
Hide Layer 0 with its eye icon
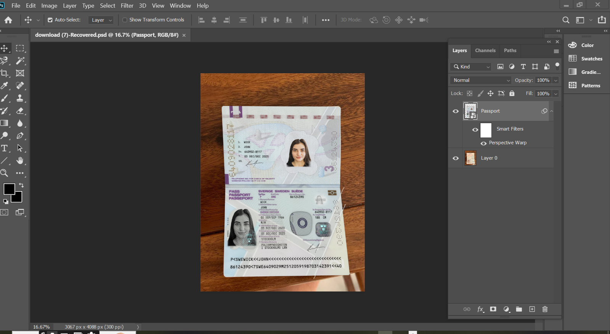click(x=456, y=158)
